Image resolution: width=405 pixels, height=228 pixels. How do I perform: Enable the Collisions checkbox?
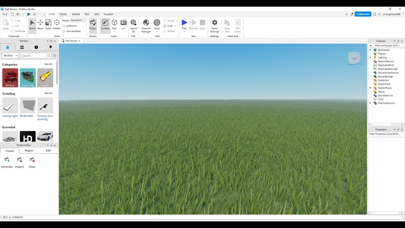click(x=64, y=26)
